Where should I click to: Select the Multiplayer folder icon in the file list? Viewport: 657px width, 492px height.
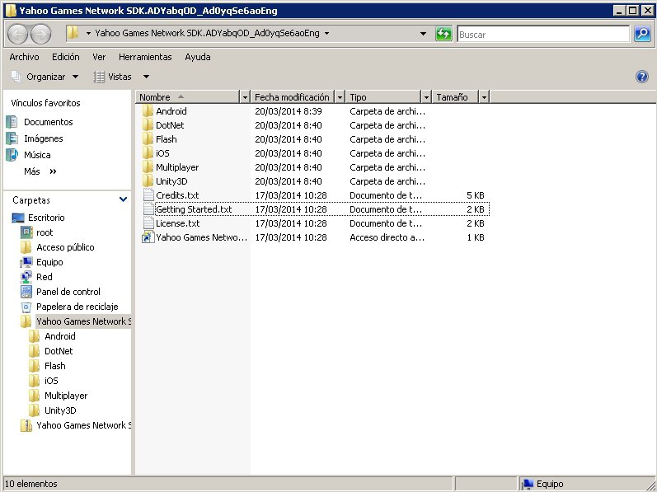click(x=148, y=167)
